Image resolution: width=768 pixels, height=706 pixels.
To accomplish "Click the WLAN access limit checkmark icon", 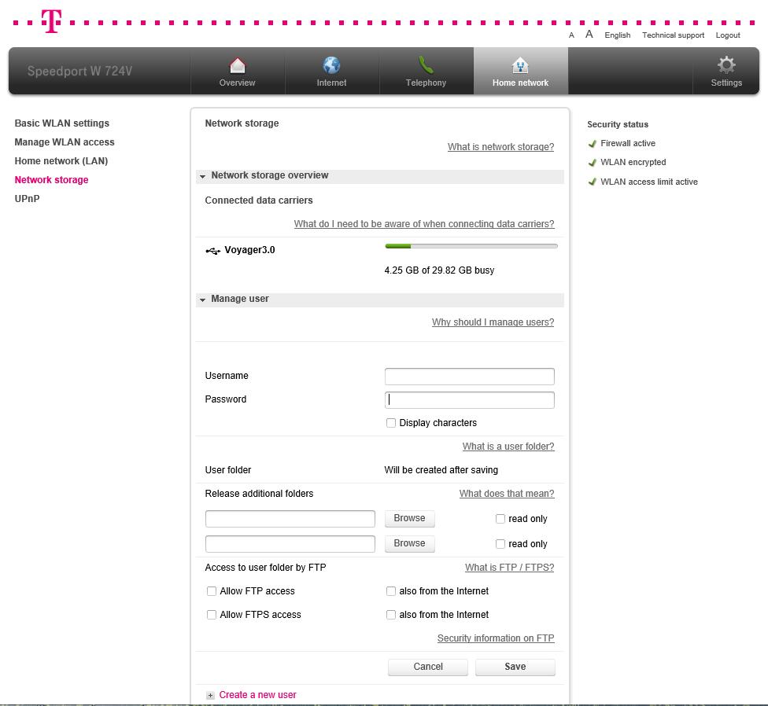I will click(x=593, y=182).
